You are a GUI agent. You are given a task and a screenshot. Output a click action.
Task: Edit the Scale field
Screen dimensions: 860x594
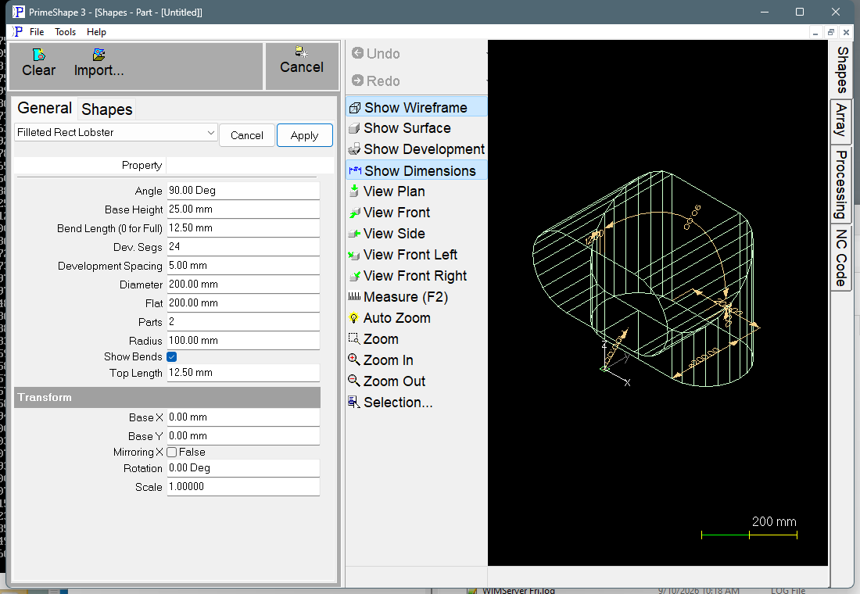243,486
